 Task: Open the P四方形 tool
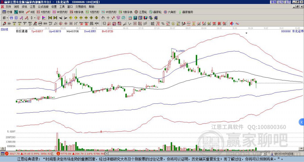pos(44,12)
